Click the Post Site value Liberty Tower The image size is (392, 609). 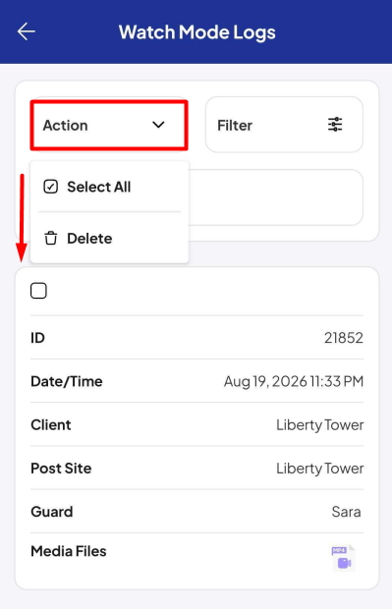coord(319,469)
